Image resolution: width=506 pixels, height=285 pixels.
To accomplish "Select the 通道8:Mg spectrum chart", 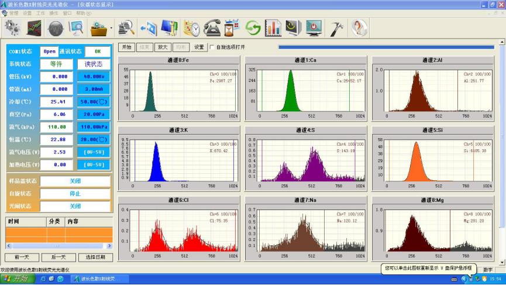I will coord(433,228).
